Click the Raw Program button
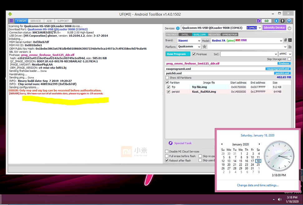303x205 pixels. pos(178,54)
